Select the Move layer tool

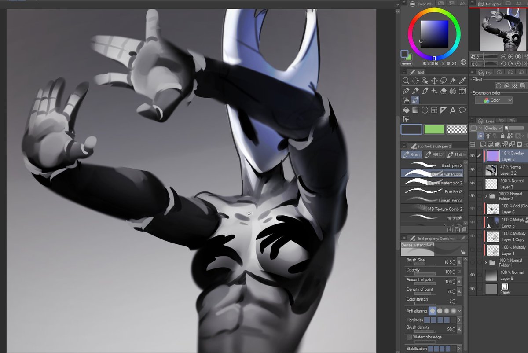click(434, 81)
